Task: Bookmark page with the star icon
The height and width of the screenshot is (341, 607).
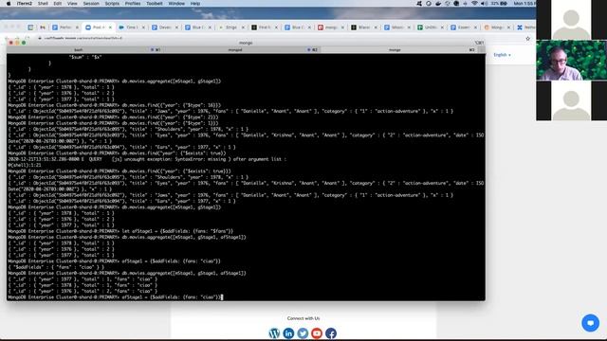Action: [x=527, y=39]
